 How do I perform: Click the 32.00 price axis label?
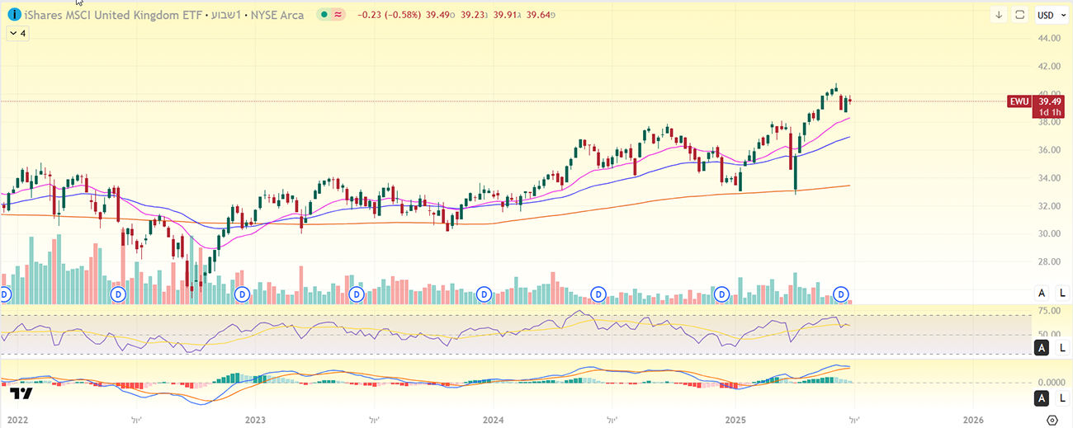(1051, 206)
